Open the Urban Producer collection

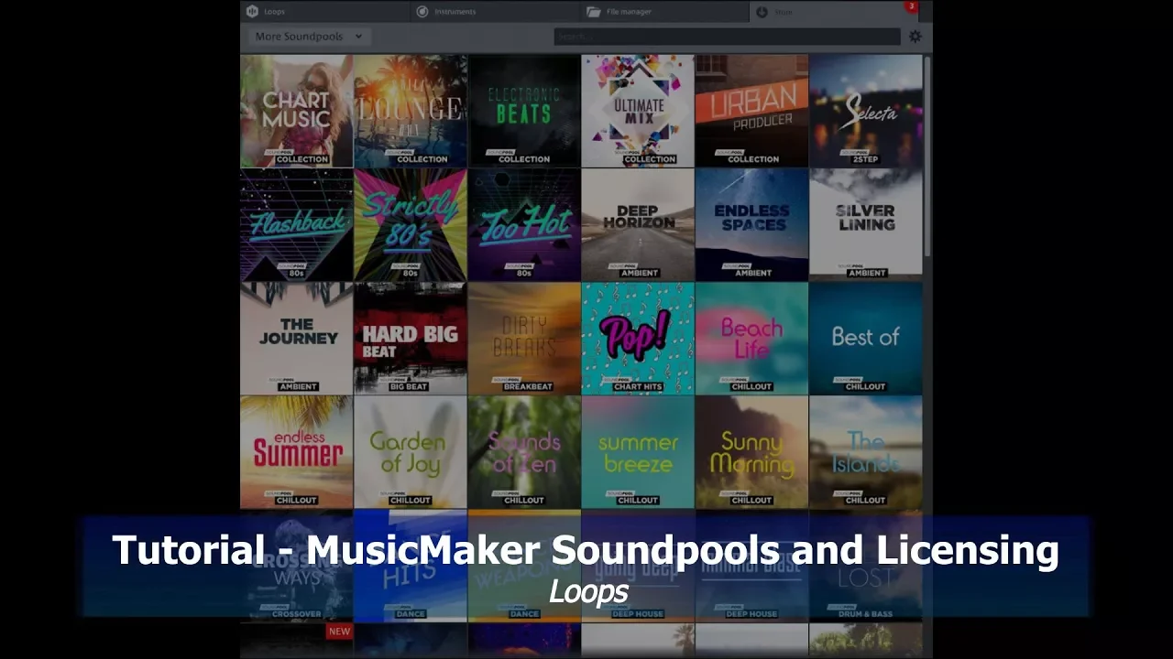click(x=751, y=111)
